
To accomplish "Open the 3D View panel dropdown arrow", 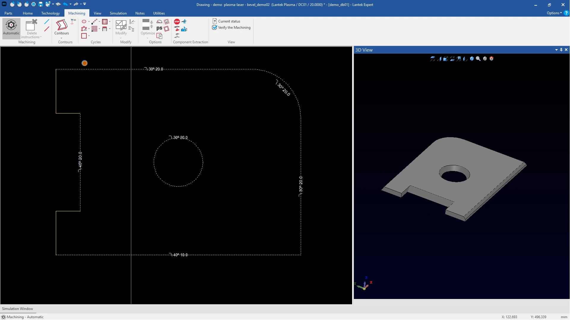I will click(556, 50).
